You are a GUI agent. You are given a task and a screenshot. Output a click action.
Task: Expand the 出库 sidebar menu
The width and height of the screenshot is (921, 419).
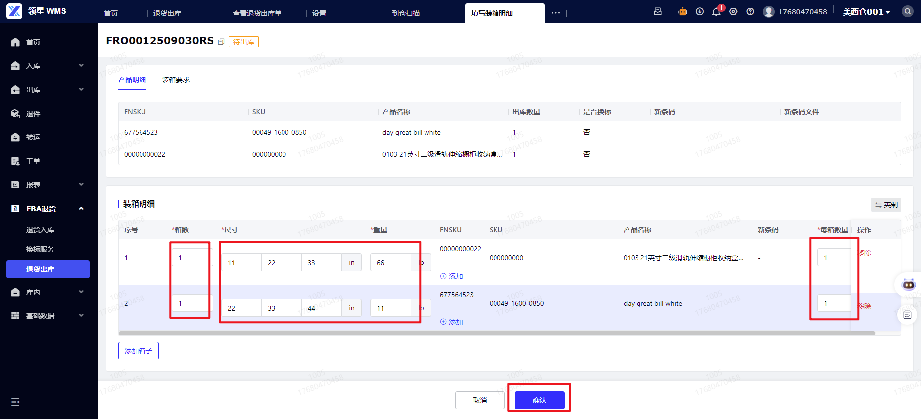[x=81, y=89]
